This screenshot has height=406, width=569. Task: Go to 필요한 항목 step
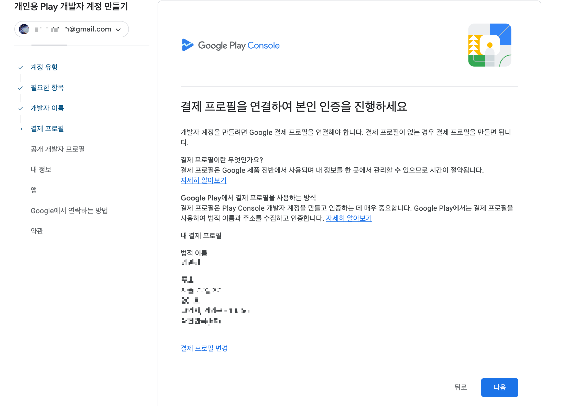[x=47, y=88]
